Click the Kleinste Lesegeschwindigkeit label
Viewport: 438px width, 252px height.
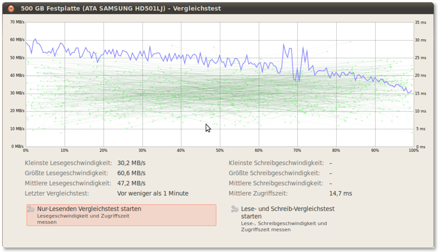click(x=68, y=163)
